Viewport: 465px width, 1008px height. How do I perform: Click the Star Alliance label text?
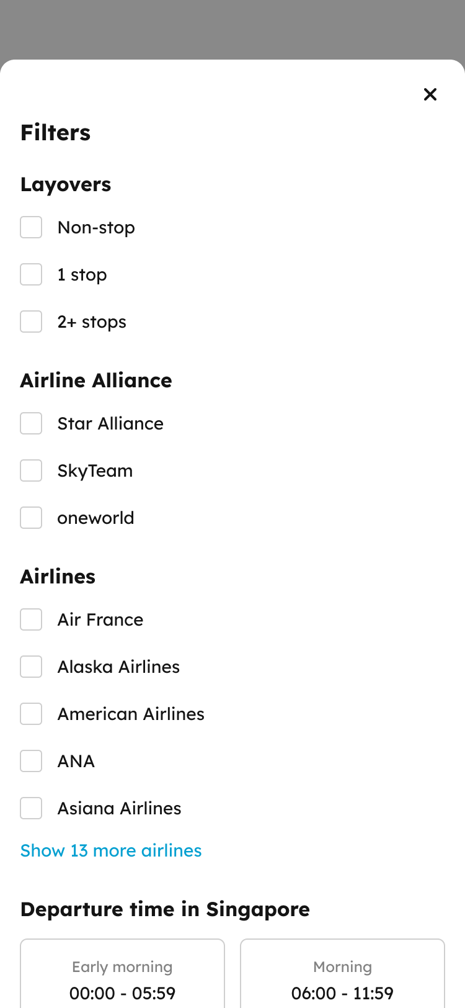click(110, 423)
